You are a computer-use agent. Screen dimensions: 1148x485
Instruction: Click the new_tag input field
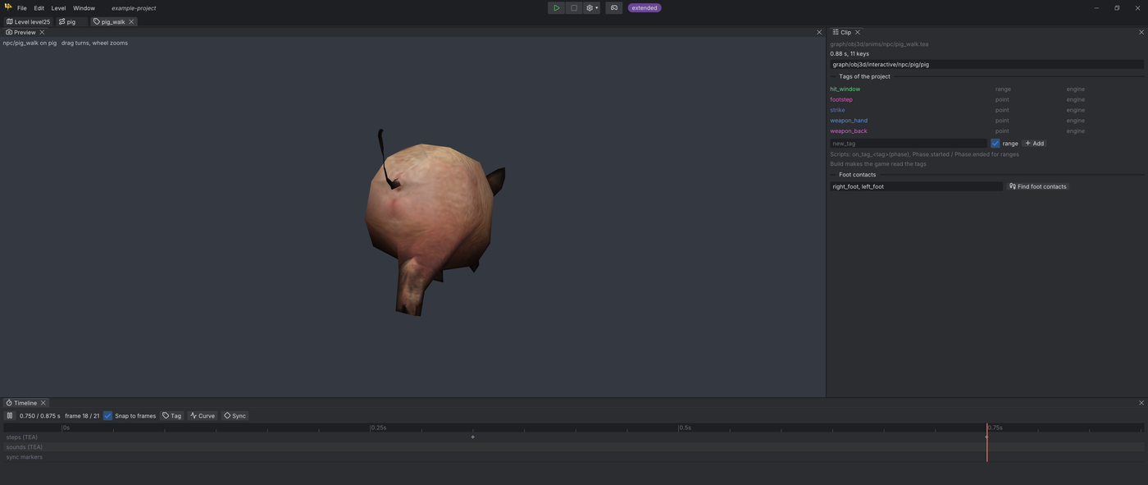tap(909, 144)
